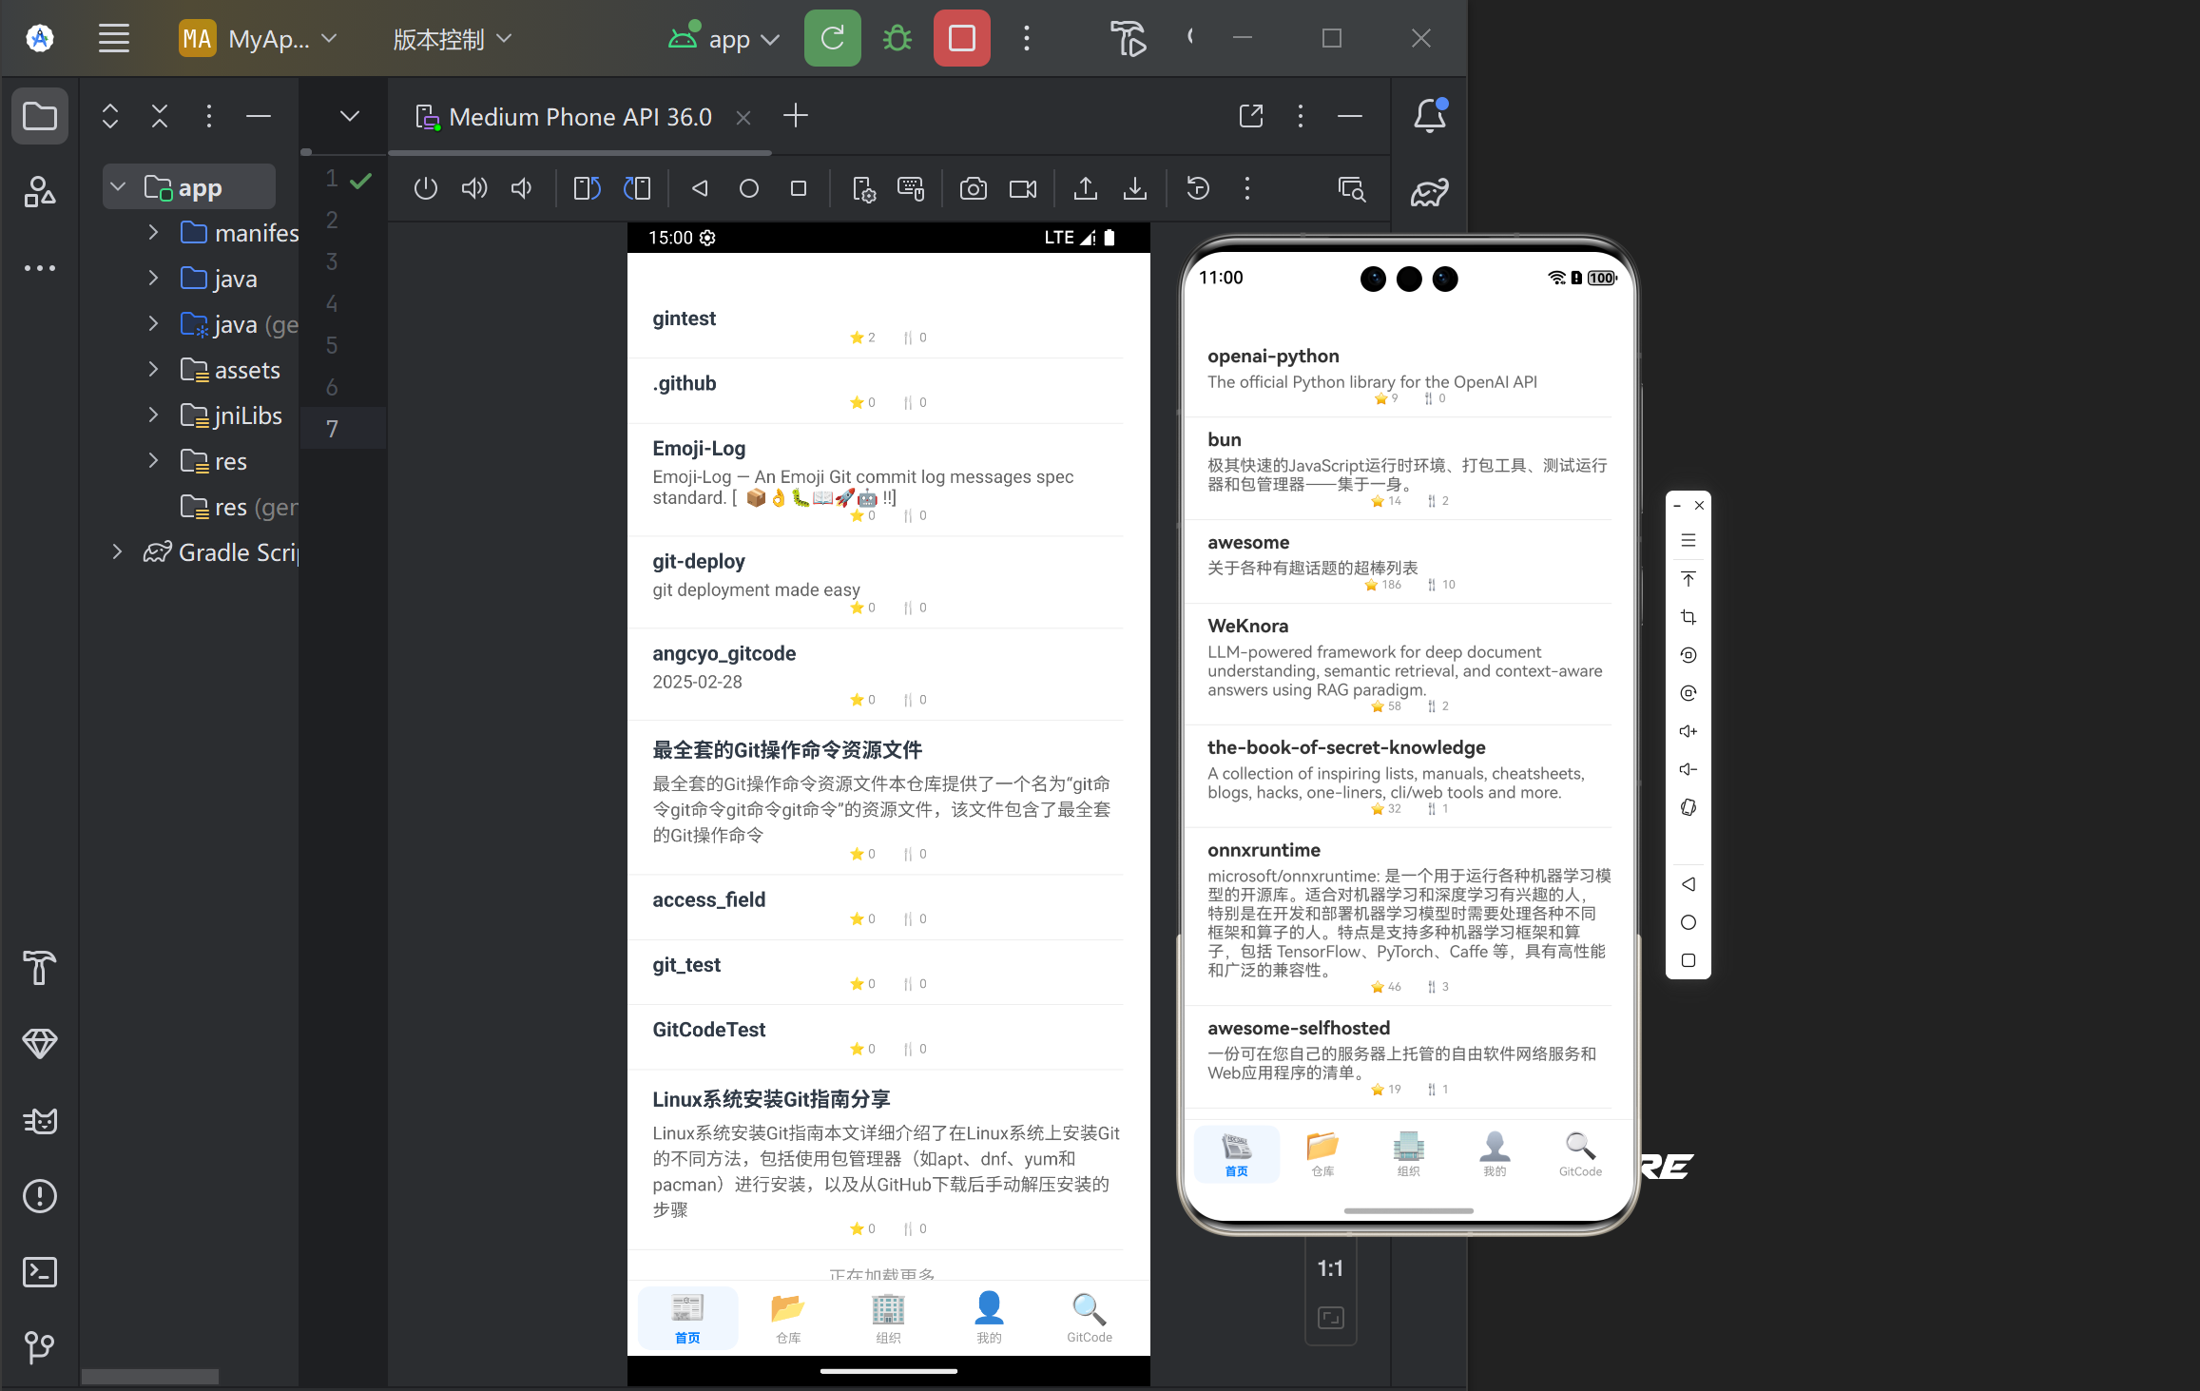This screenshot has width=2200, height=1391.
Task: Toggle the Project folder tool window
Action: (x=39, y=116)
